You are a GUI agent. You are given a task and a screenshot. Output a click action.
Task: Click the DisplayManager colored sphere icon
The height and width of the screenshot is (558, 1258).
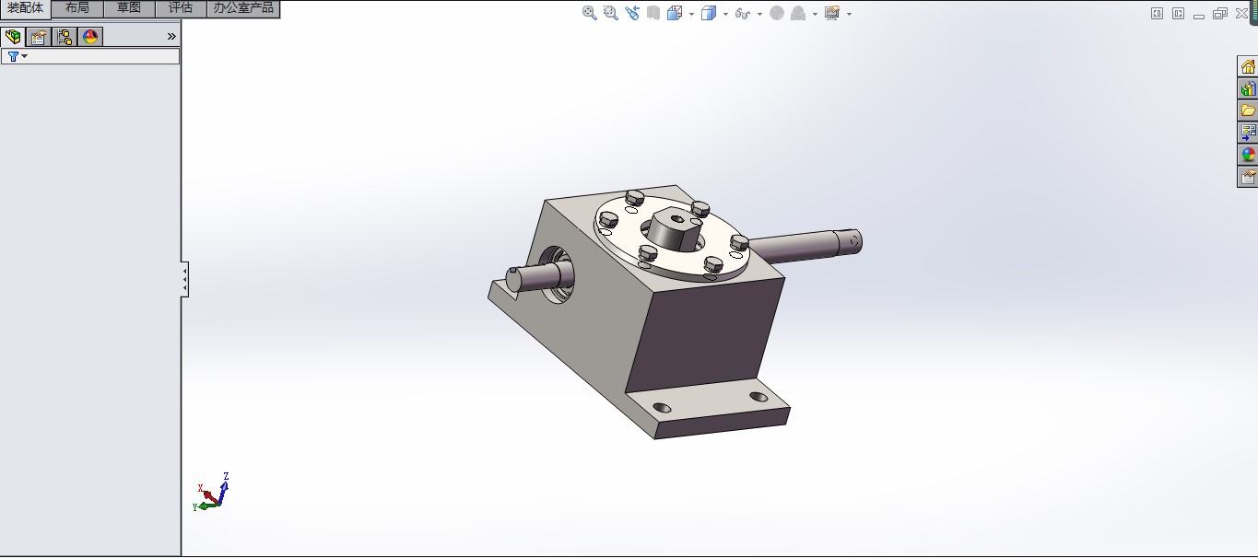[89, 37]
